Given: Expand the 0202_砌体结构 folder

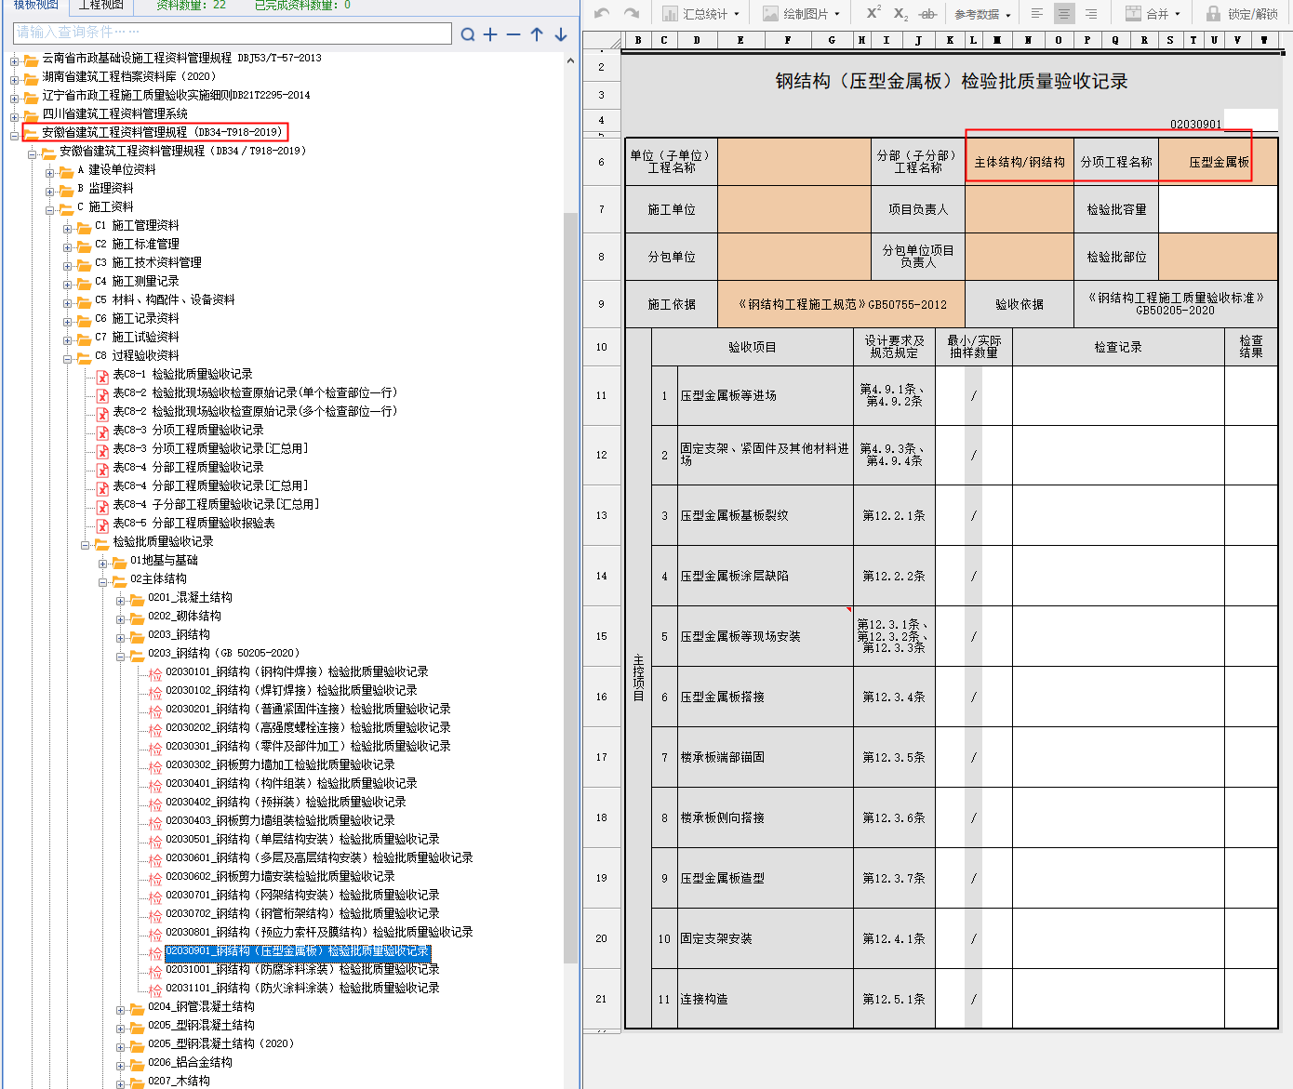Looking at the screenshot, I should [x=120, y=619].
